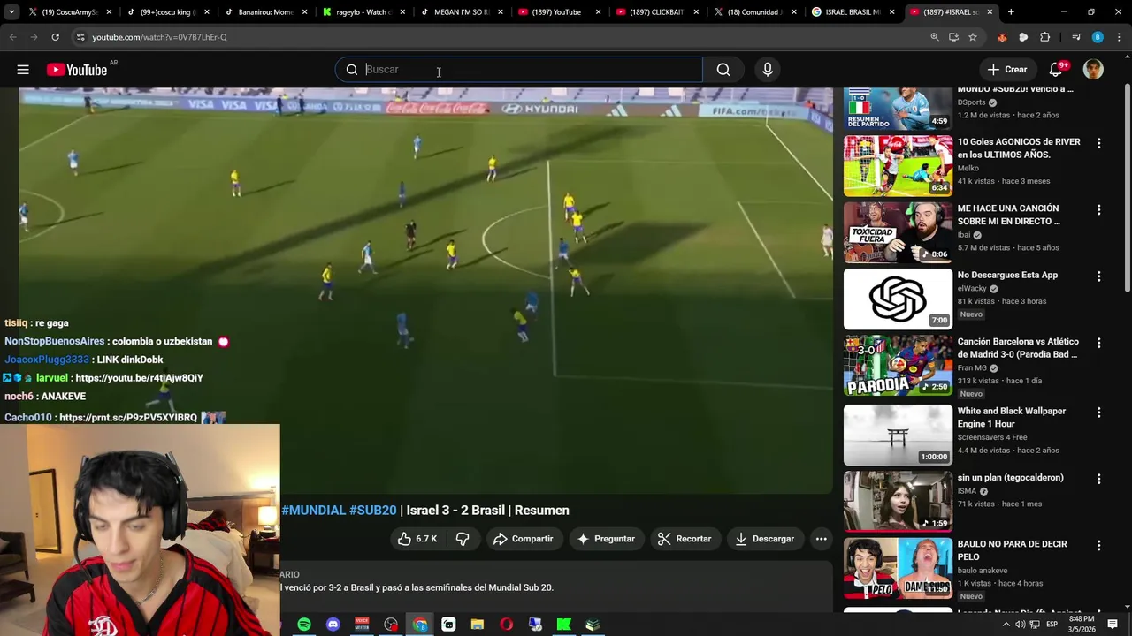The image size is (1132, 636).
Task: Dislike the video with thumbs down
Action: coord(462,539)
